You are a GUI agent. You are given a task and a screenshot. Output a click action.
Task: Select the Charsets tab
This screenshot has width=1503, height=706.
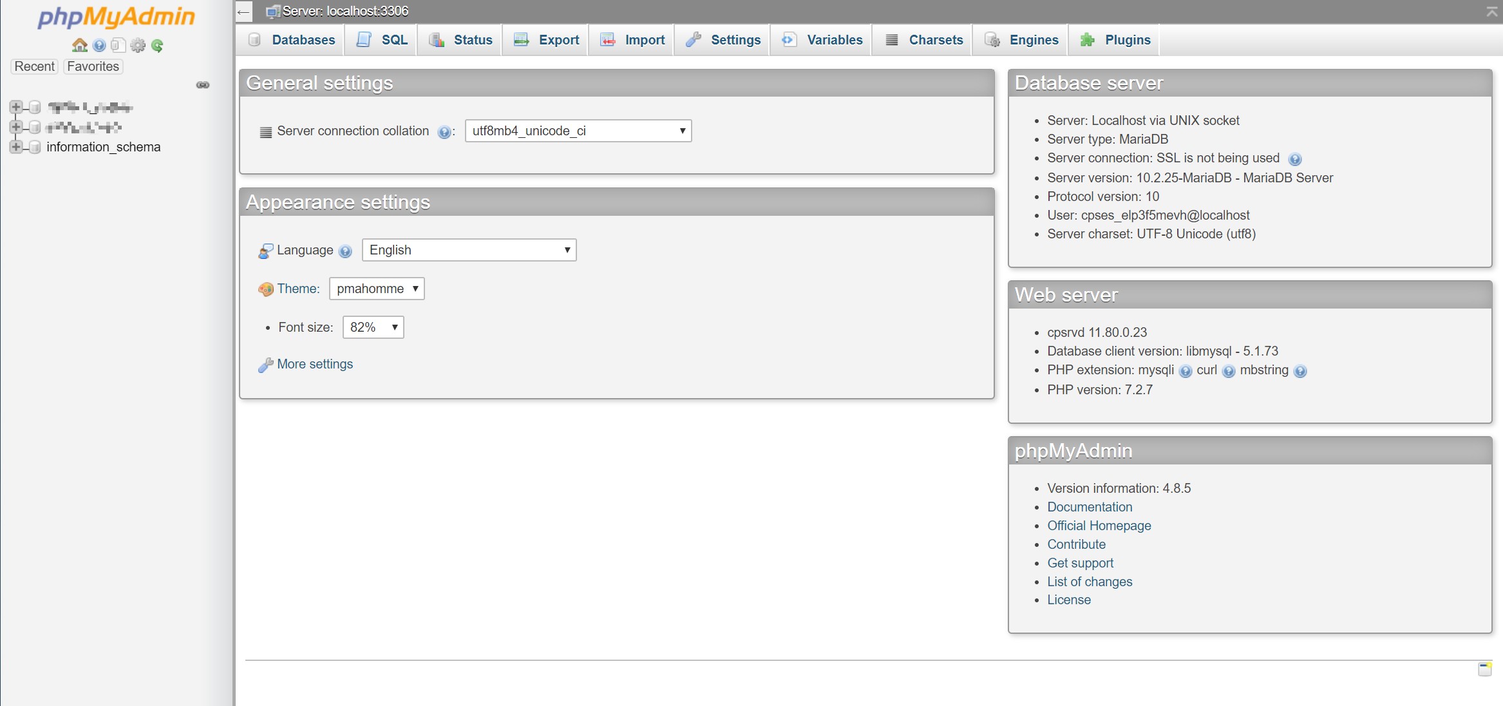click(x=936, y=41)
